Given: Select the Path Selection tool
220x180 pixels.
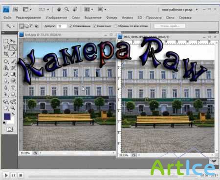Looking at the screenshot, I should tap(6, 94).
